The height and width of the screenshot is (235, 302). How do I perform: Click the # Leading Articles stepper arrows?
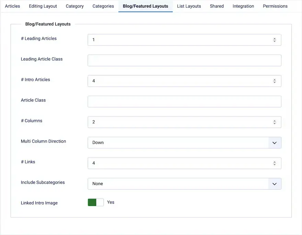point(275,40)
